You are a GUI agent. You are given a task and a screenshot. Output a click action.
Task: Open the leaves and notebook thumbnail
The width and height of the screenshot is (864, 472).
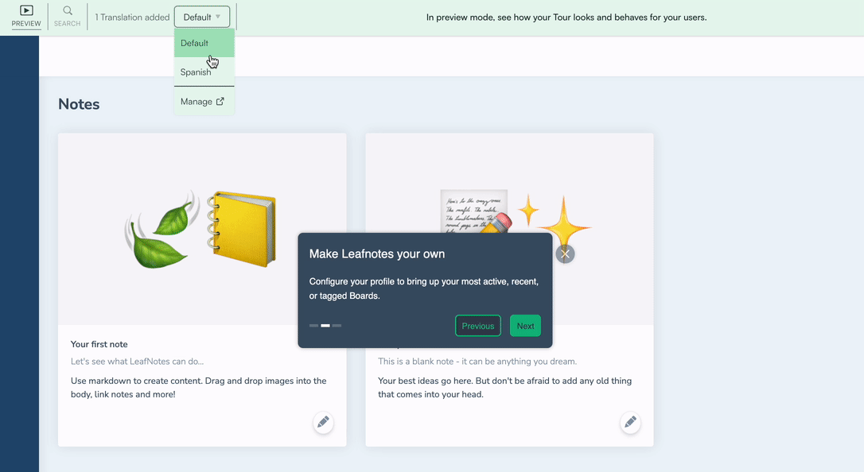[202, 229]
